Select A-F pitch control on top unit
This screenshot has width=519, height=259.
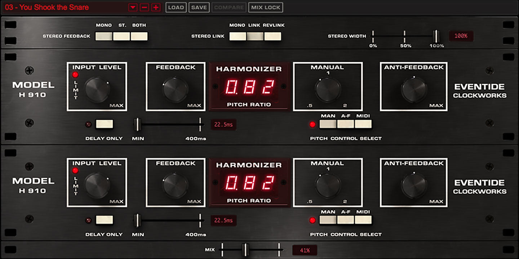coord(346,124)
